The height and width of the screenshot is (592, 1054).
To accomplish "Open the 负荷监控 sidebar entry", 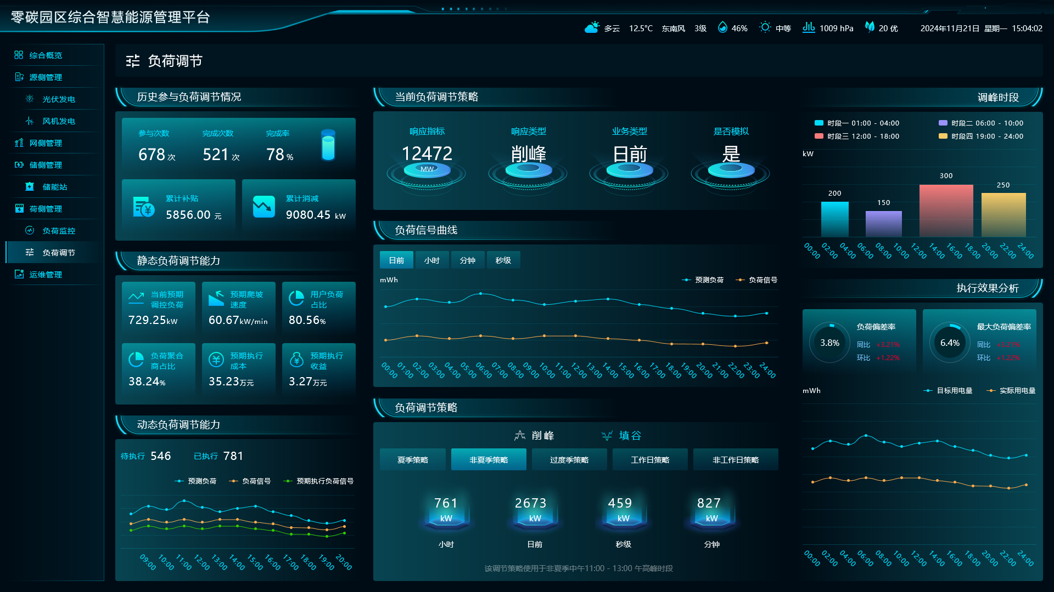I will [x=58, y=231].
